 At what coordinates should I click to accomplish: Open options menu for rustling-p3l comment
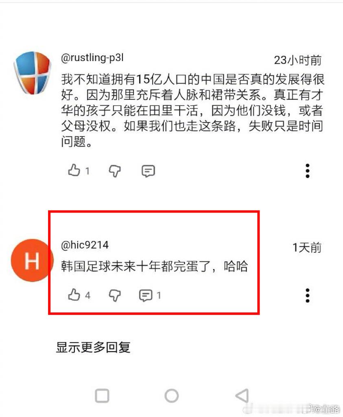point(308,171)
